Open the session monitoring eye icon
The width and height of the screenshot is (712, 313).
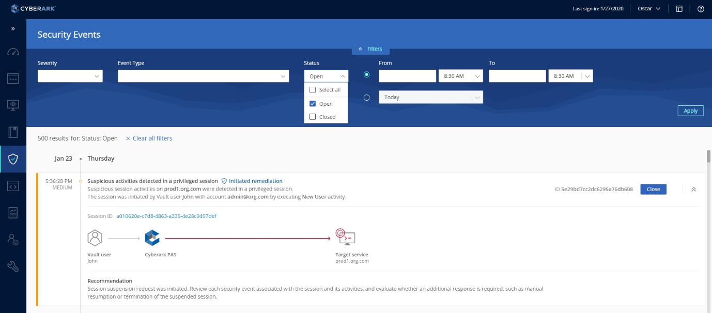(13, 105)
